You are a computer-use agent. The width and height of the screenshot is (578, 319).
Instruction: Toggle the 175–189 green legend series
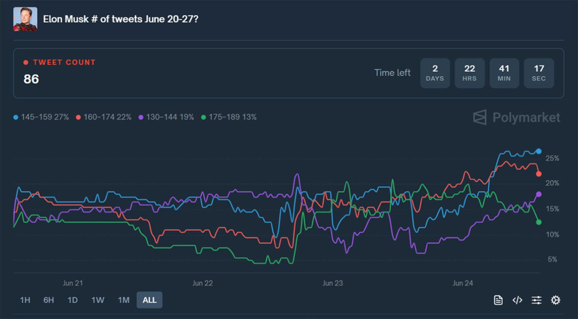tap(229, 117)
